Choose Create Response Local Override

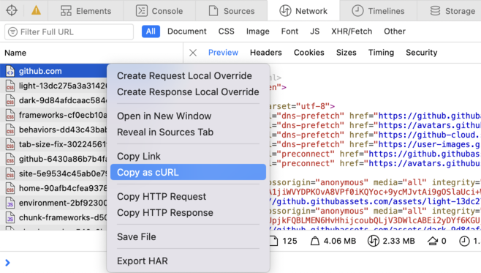coord(188,91)
